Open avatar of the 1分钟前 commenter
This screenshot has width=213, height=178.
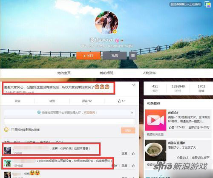point(7,163)
